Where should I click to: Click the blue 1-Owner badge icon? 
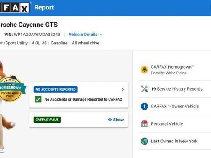pyautogui.click(x=144, y=107)
